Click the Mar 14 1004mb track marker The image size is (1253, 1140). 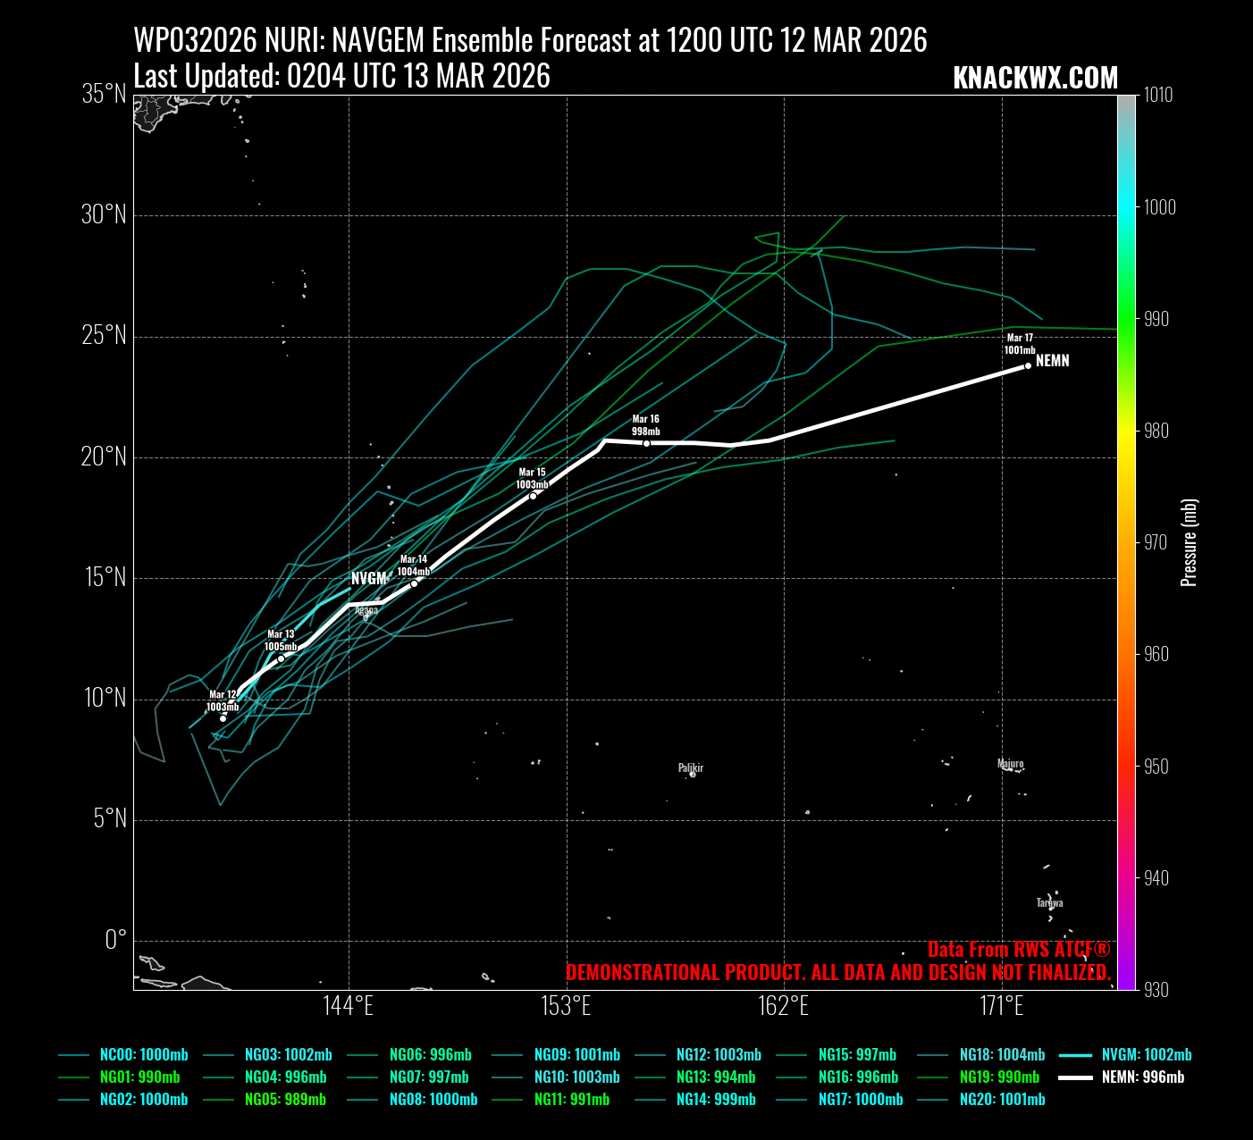414,583
